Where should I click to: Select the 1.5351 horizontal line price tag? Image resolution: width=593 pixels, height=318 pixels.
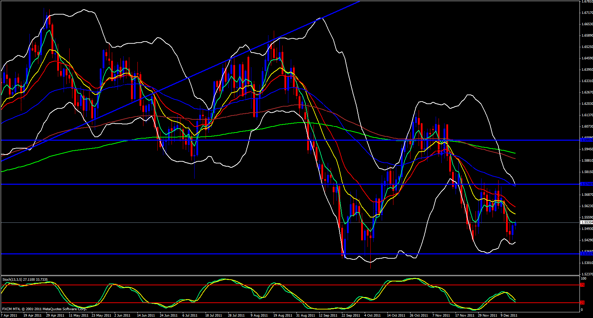click(586, 253)
